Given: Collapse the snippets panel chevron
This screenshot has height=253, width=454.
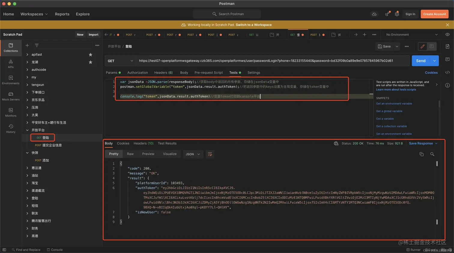Looking at the screenshot, I should (x=437, y=85).
